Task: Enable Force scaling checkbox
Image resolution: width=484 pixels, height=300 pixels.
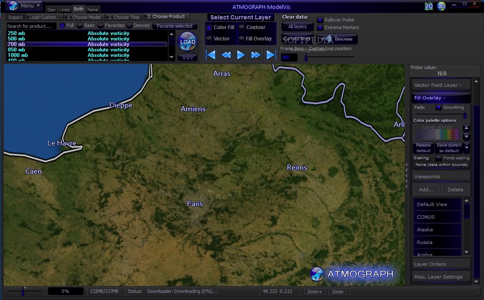Action: point(438,158)
